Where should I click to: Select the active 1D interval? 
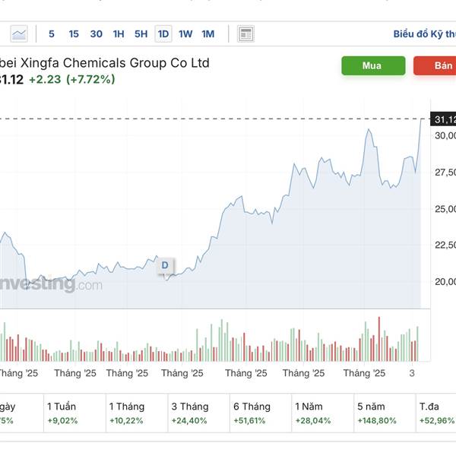[x=163, y=33]
